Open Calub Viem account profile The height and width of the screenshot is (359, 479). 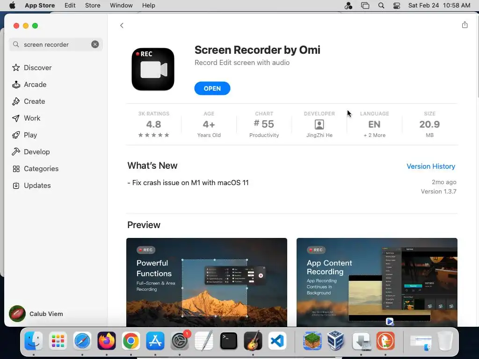36,314
